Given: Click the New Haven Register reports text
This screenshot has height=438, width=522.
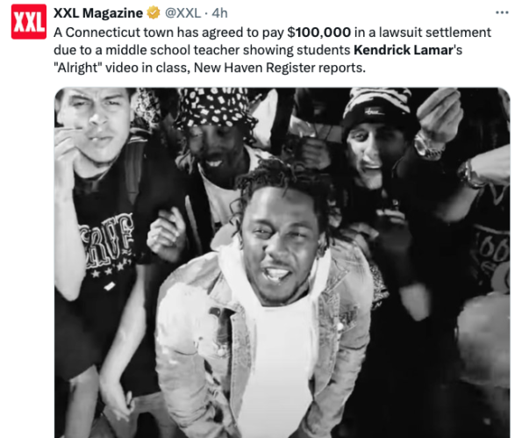Looking at the screenshot, I should pyautogui.click(x=280, y=68).
